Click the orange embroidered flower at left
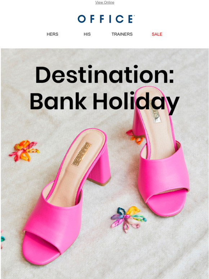Screen dimensions: 209x279 point(25,151)
